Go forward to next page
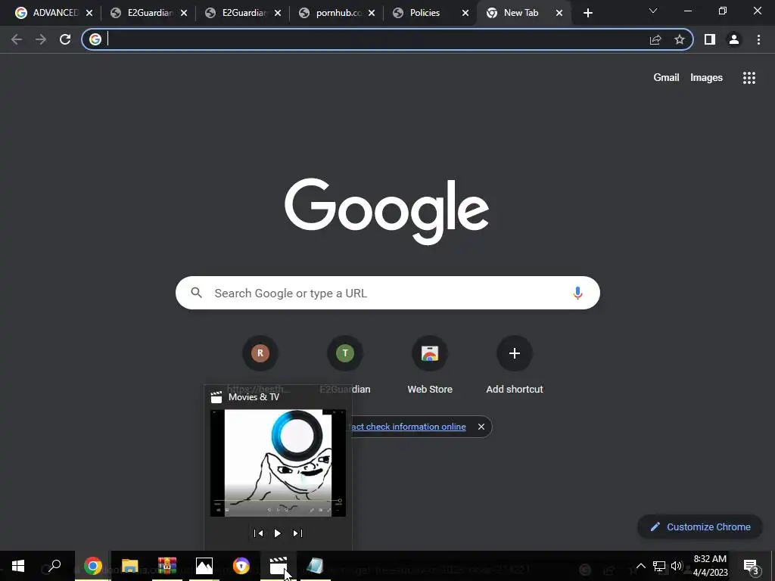775x581 pixels. pyautogui.click(x=41, y=39)
